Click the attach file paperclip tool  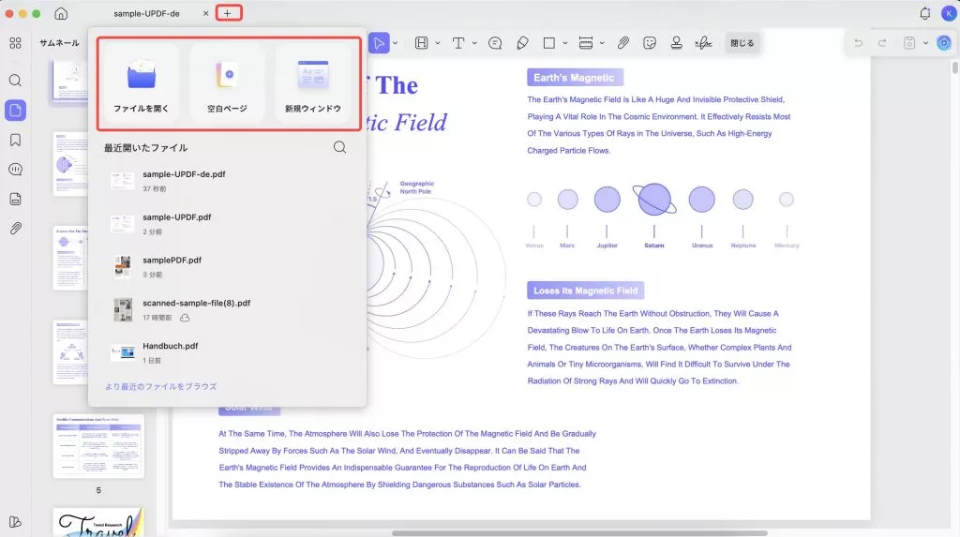coord(623,43)
